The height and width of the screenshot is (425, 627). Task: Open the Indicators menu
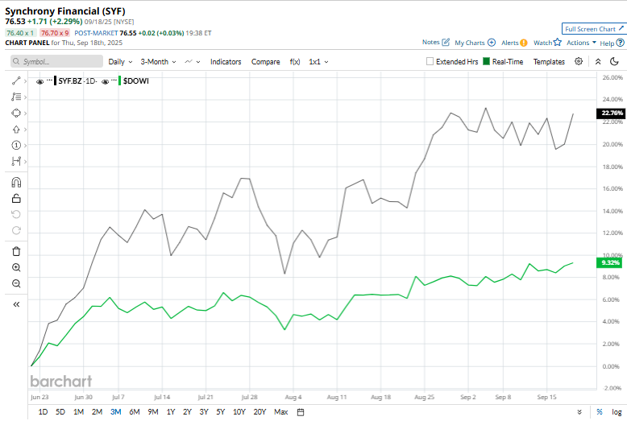tap(226, 62)
